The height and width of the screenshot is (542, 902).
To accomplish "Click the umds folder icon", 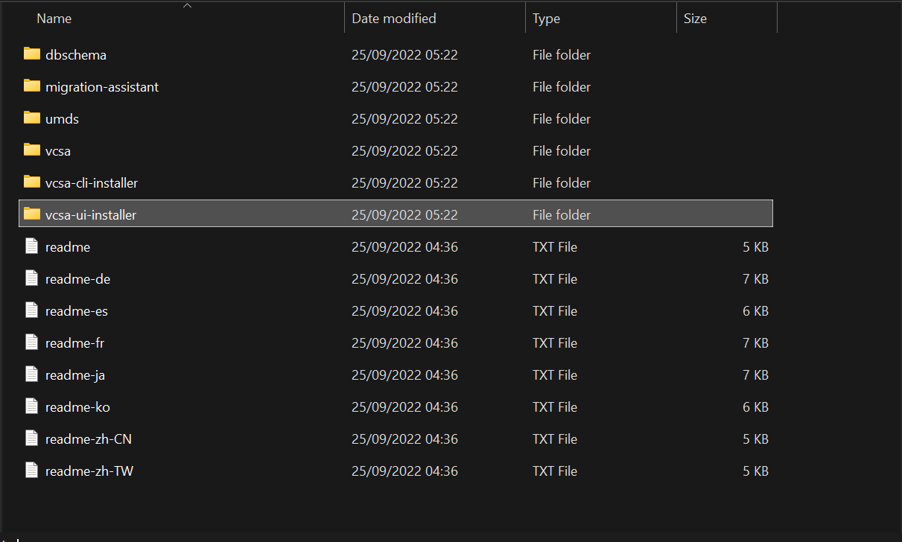I will (31, 118).
